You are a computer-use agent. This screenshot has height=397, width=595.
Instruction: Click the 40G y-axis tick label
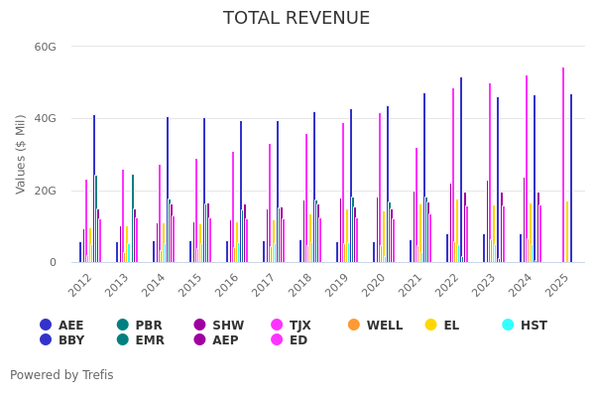(44, 118)
